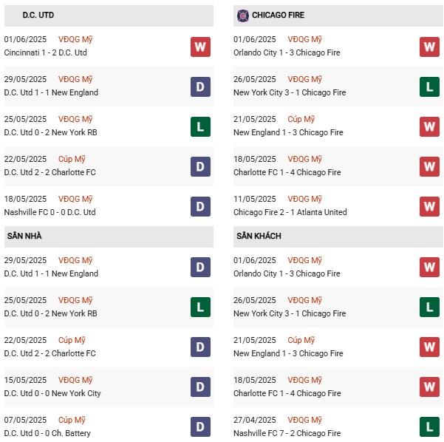444x442 pixels.
Task: Open VĐQG Mỹ link dated 11/05/2025
Action: pos(305,199)
